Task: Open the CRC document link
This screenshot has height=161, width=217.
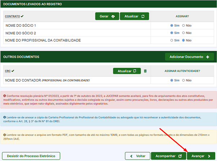Action: [8, 71]
